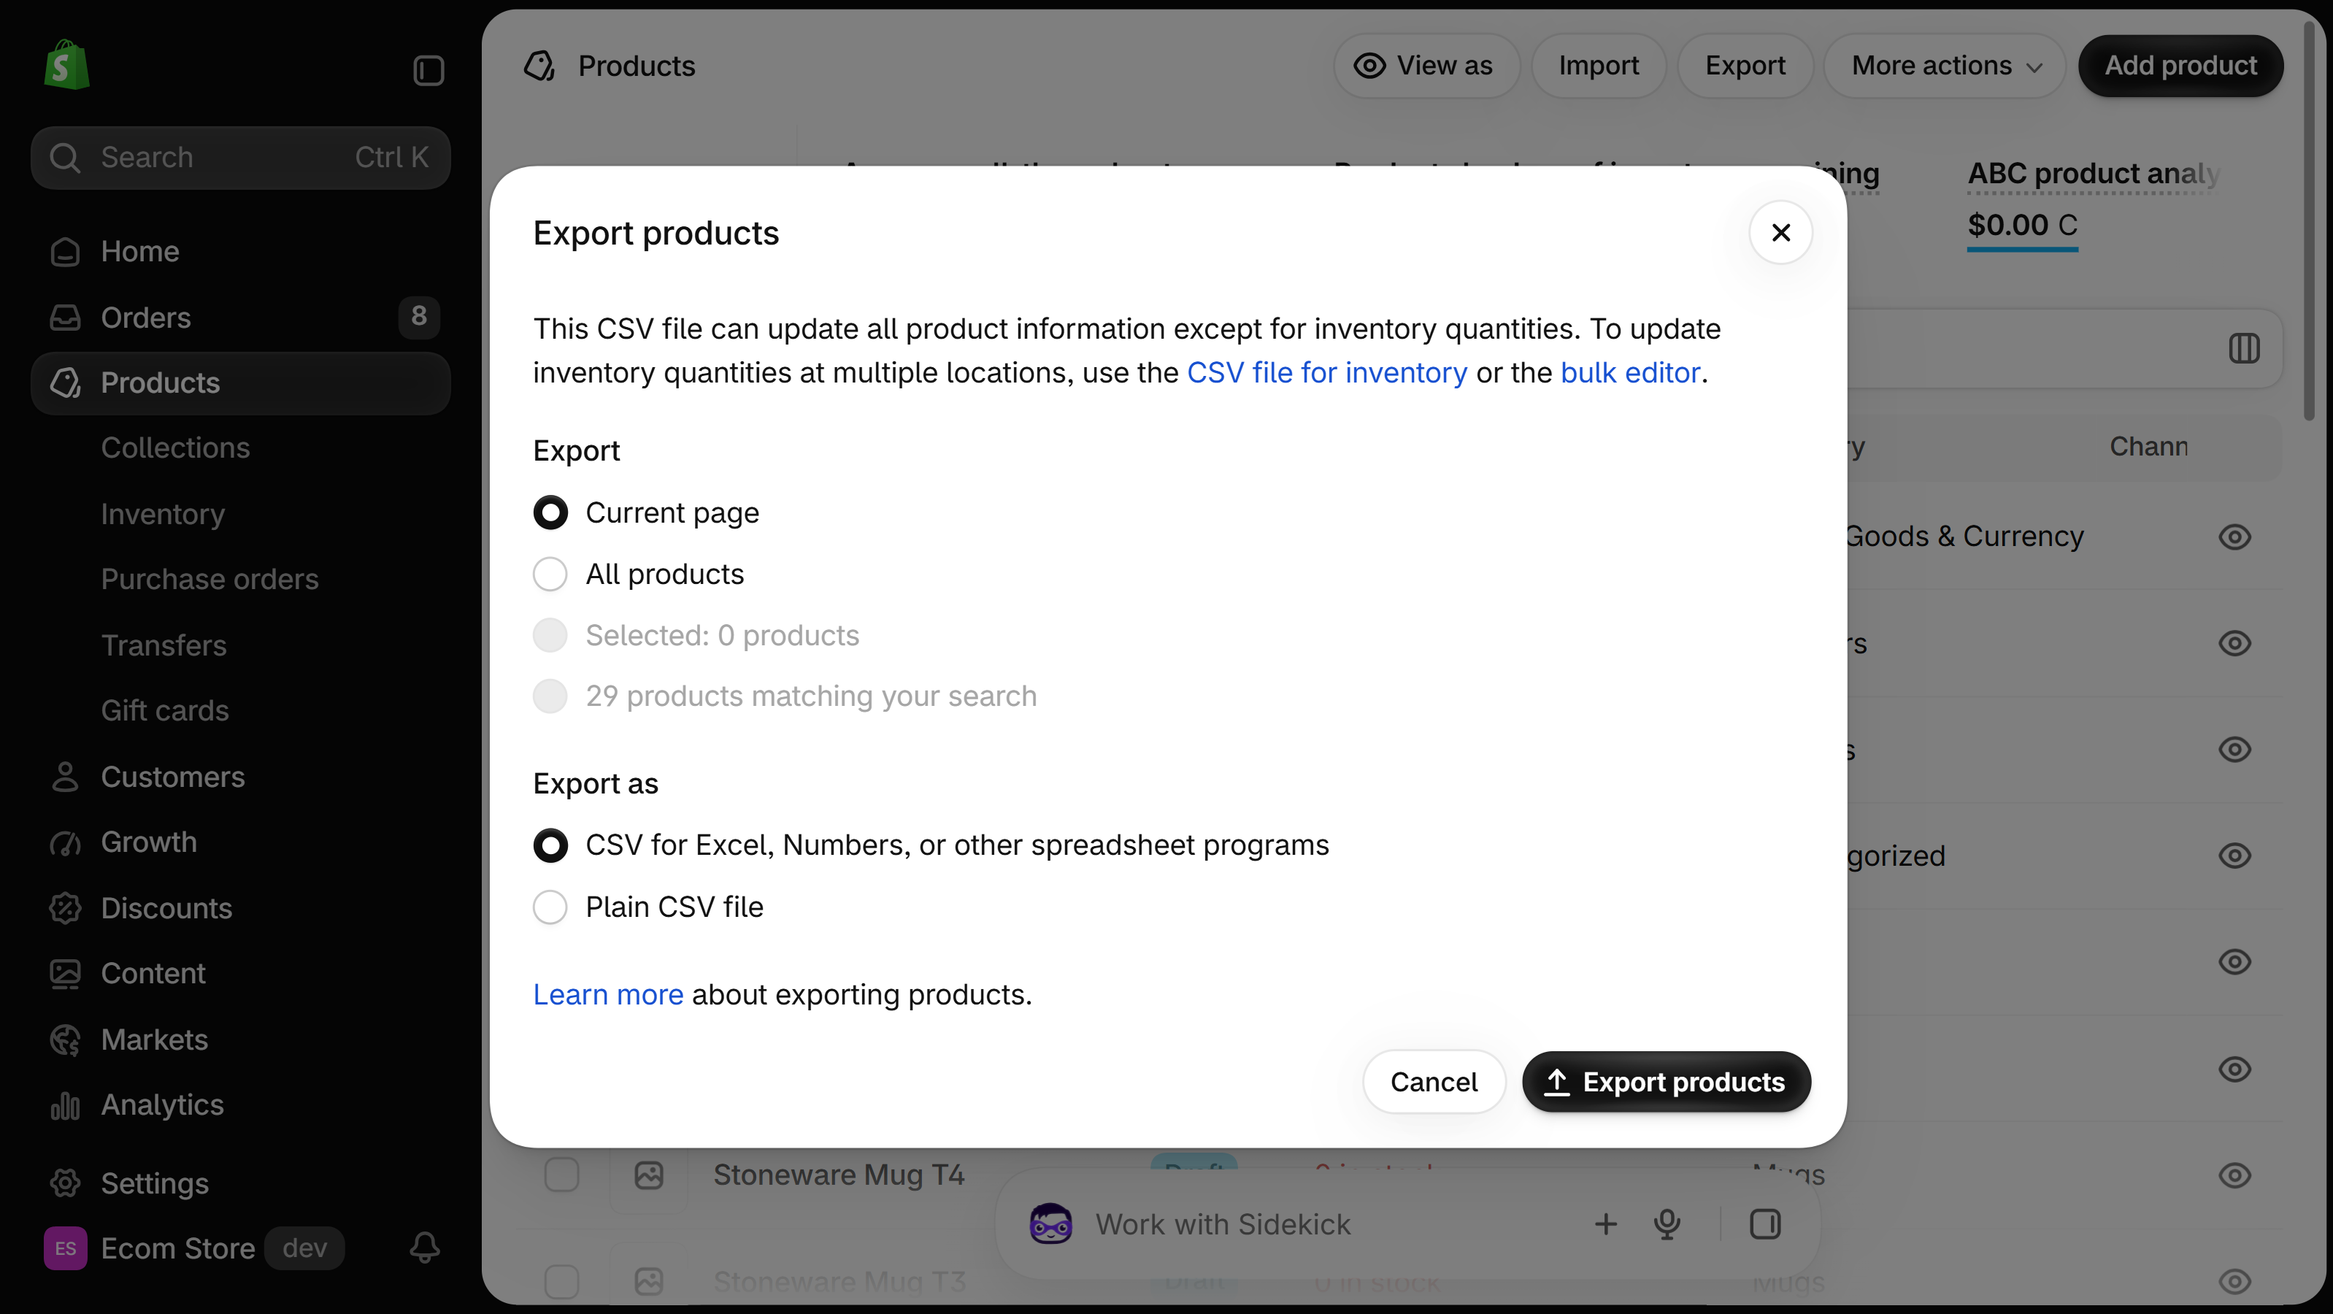Click the Shopify logo icon
This screenshot has height=1314, width=2333.
[67, 65]
